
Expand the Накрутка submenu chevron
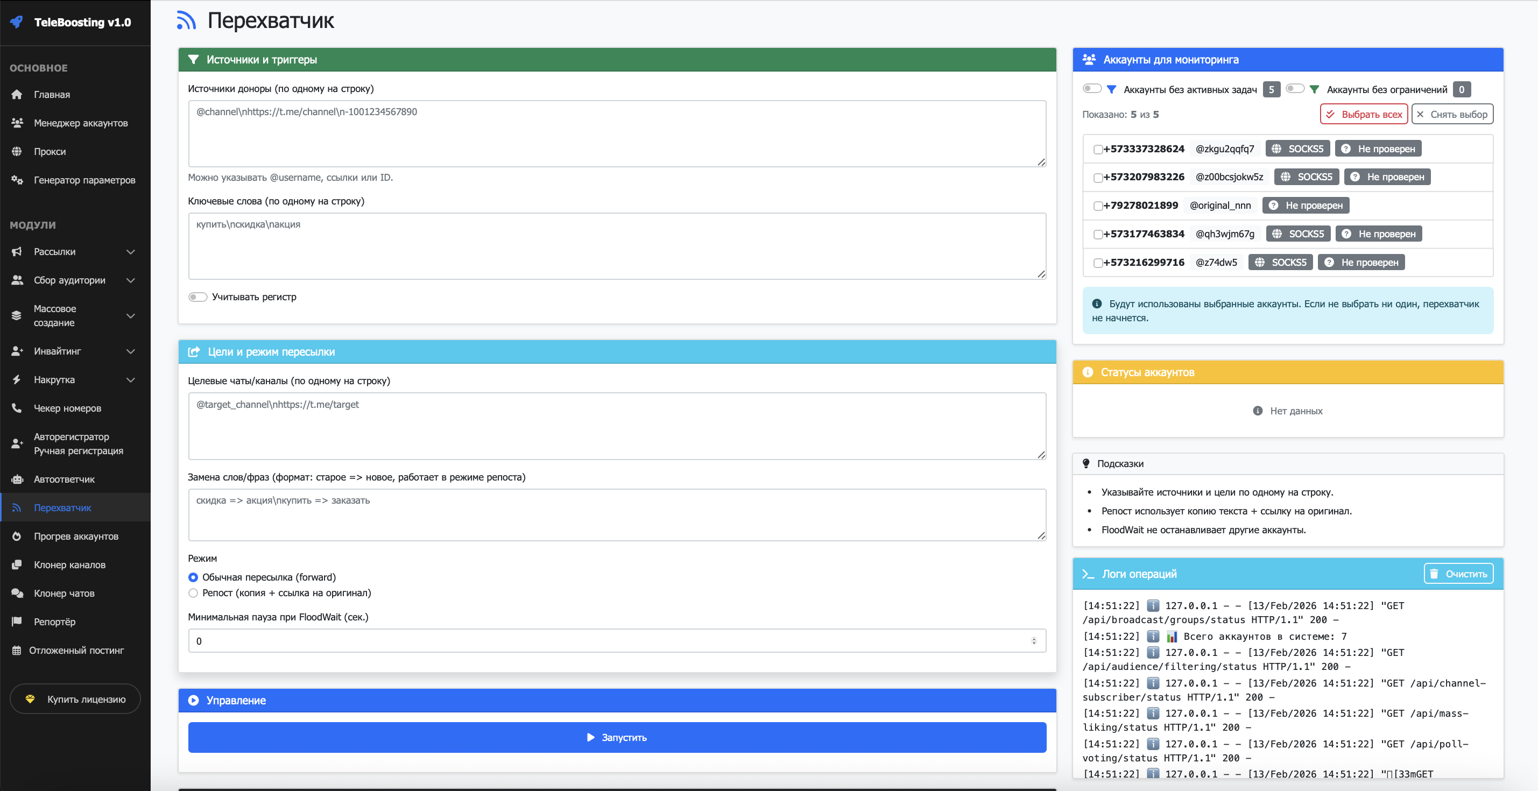131,380
